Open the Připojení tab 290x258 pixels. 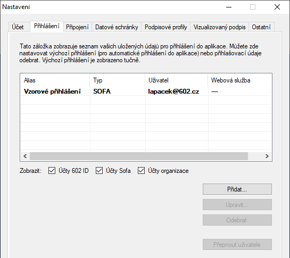77,27
